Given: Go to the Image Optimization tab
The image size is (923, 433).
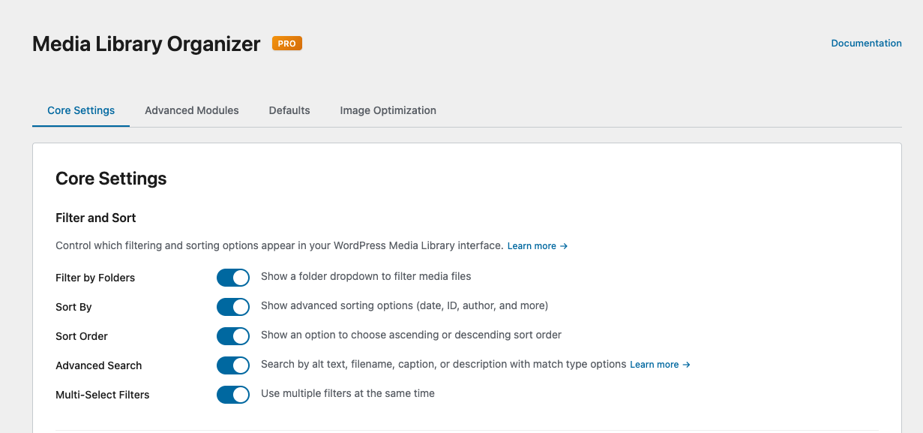Looking at the screenshot, I should 388,110.
